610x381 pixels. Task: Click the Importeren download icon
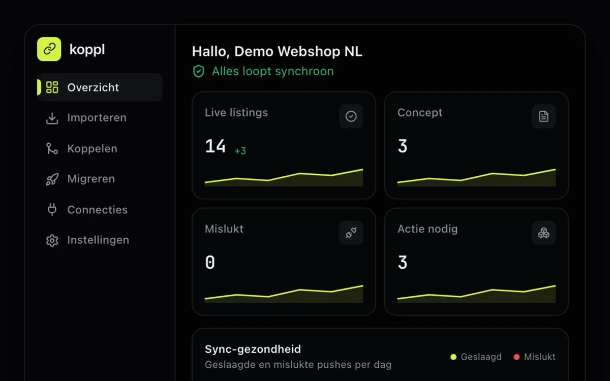pyautogui.click(x=52, y=118)
